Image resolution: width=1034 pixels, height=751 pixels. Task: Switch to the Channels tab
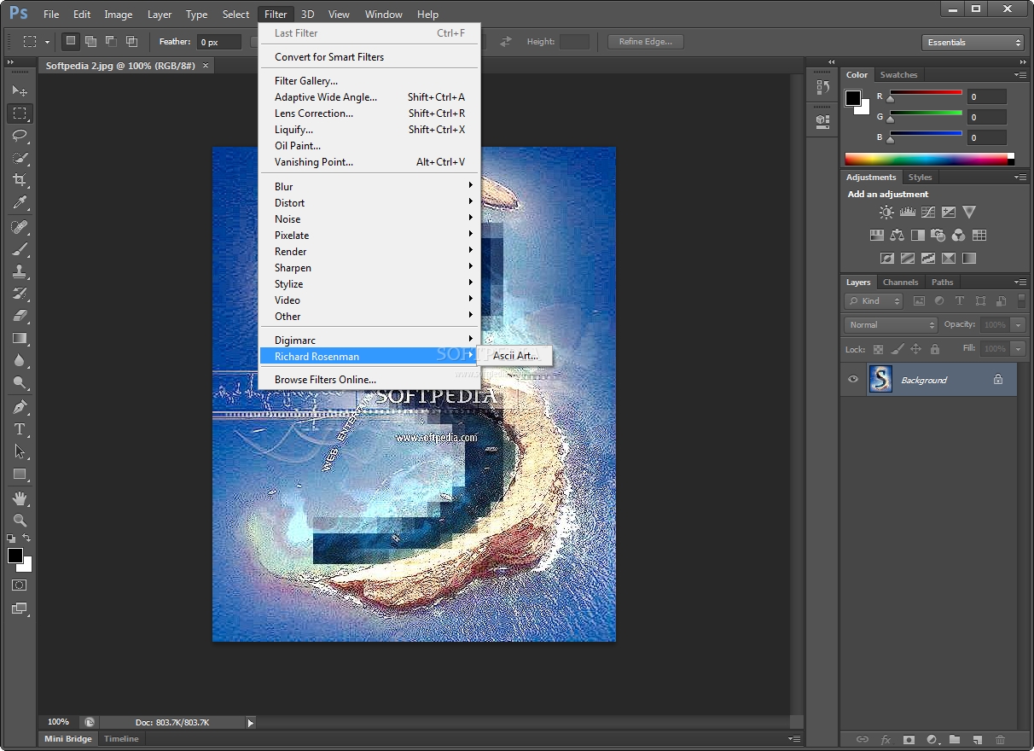pos(900,282)
